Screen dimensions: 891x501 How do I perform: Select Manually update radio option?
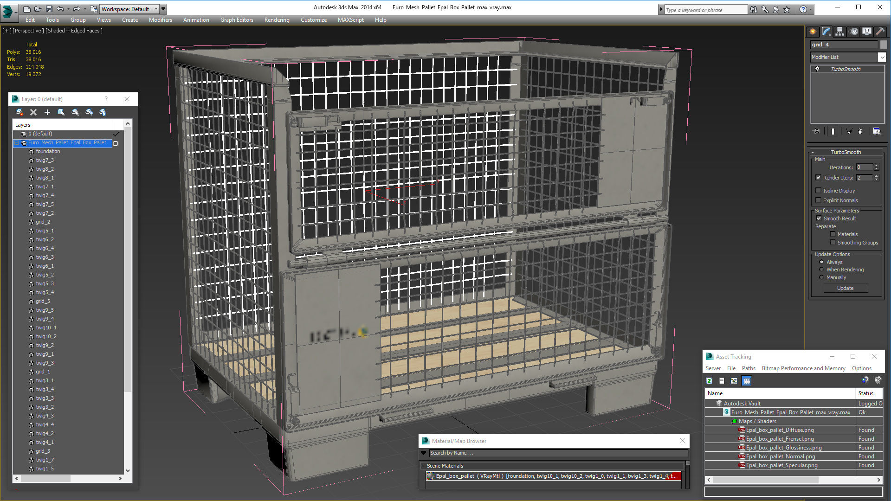[x=821, y=277]
